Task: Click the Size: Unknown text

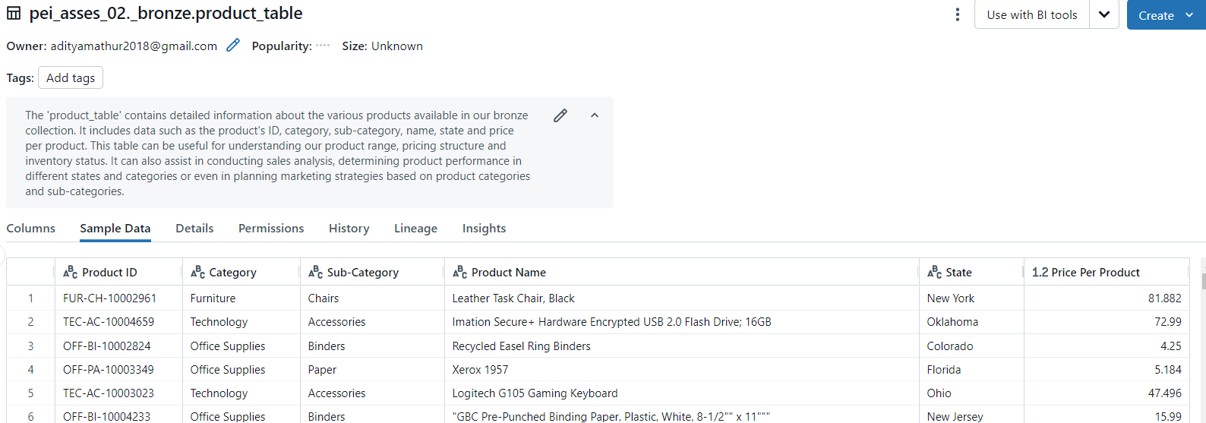Action: tap(382, 46)
